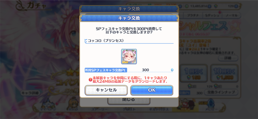Draw ten times with 10回引く button
Viewport: 258px width, 119px height.
224,73
